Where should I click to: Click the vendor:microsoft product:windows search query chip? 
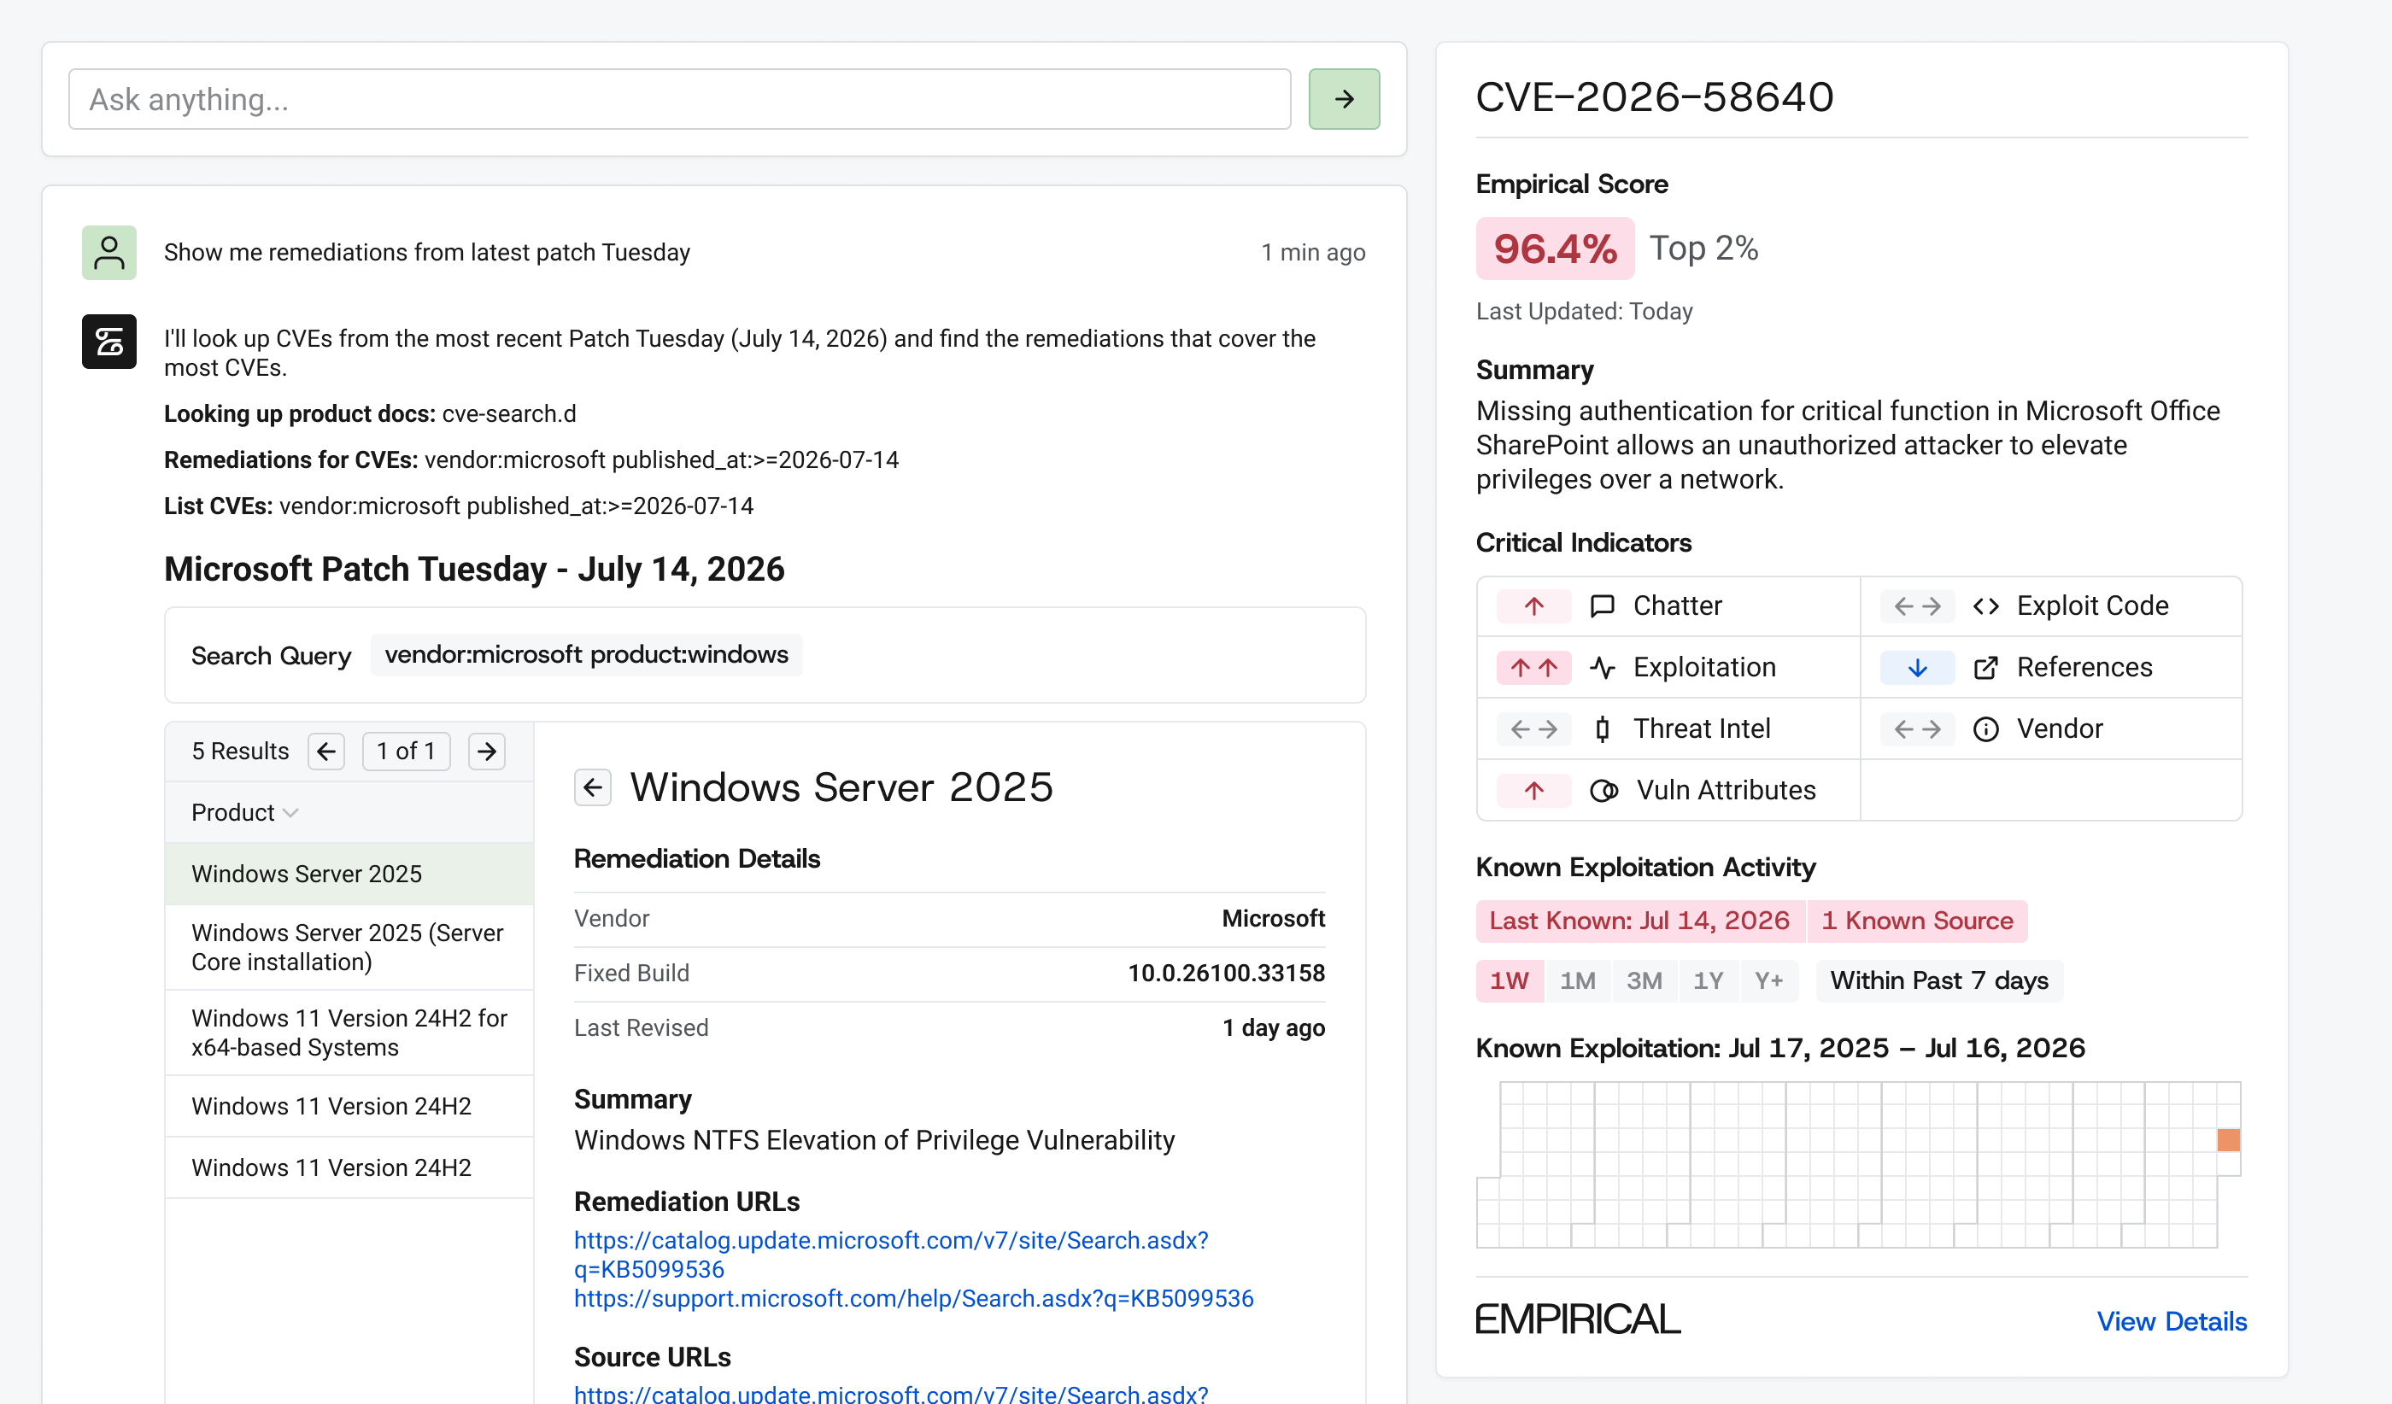(587, 654)
